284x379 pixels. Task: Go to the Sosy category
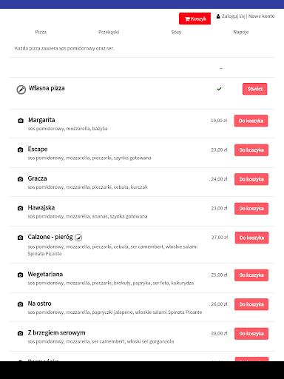pos(176,32)
